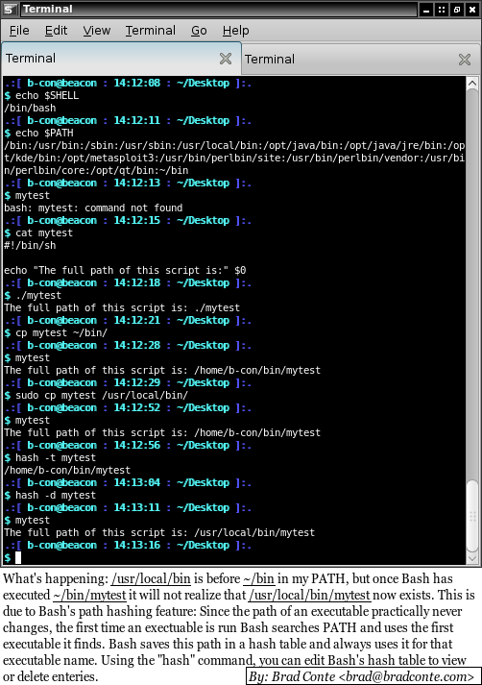Click the output line ending '/usr/local/bin/mytest'
Viewport: 482px width, 685px height.
point(159,532)
